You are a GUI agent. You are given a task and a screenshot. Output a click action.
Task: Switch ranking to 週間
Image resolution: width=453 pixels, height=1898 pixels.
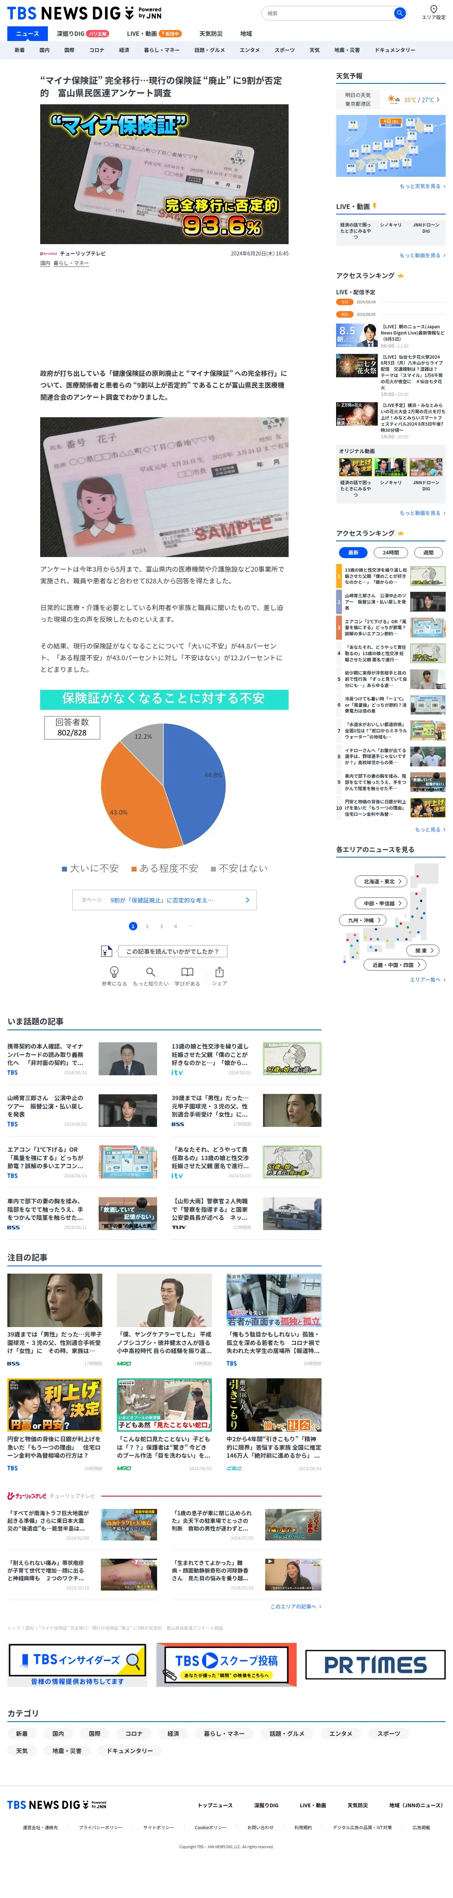click(x=428, y=552)
